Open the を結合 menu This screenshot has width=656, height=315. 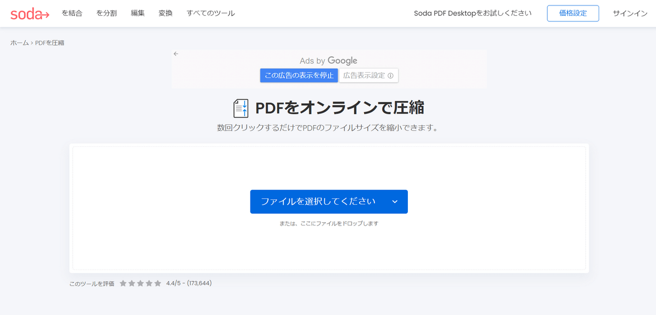click(72, 13)
